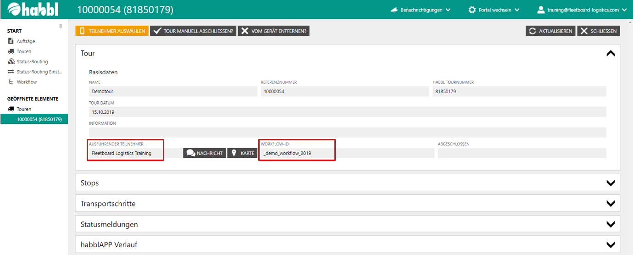The image size is (633, 255).
Task: Click Tour manuell abschliessen button
Action: pyautogui.click(x=193, y=31)
